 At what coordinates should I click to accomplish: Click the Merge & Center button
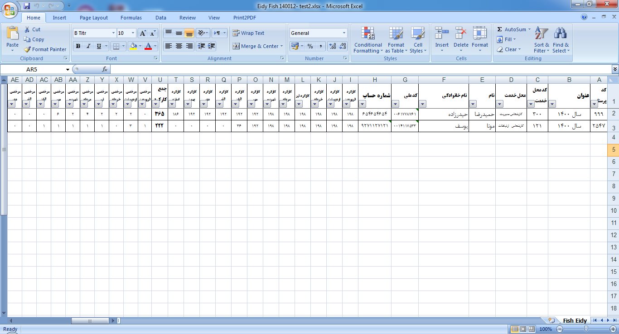(x=257, y=46)
